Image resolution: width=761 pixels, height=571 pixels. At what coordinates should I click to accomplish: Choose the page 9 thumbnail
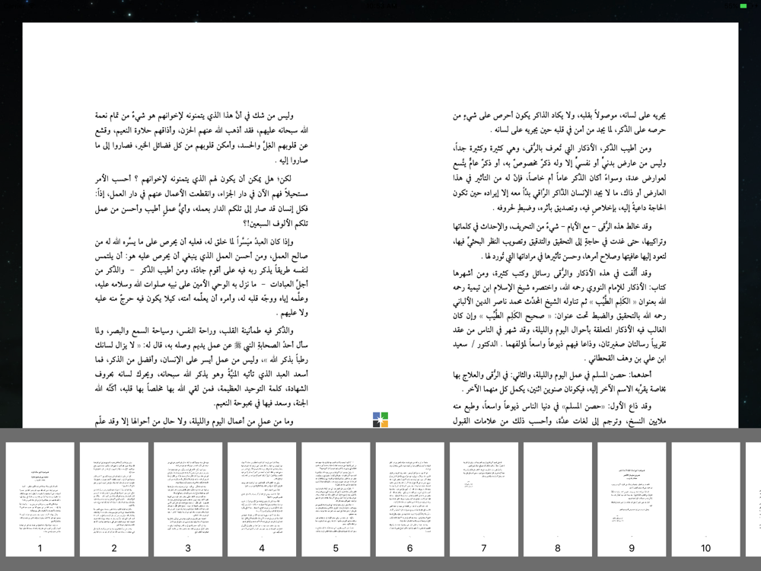pyautogui.click(x=632, y=499)
